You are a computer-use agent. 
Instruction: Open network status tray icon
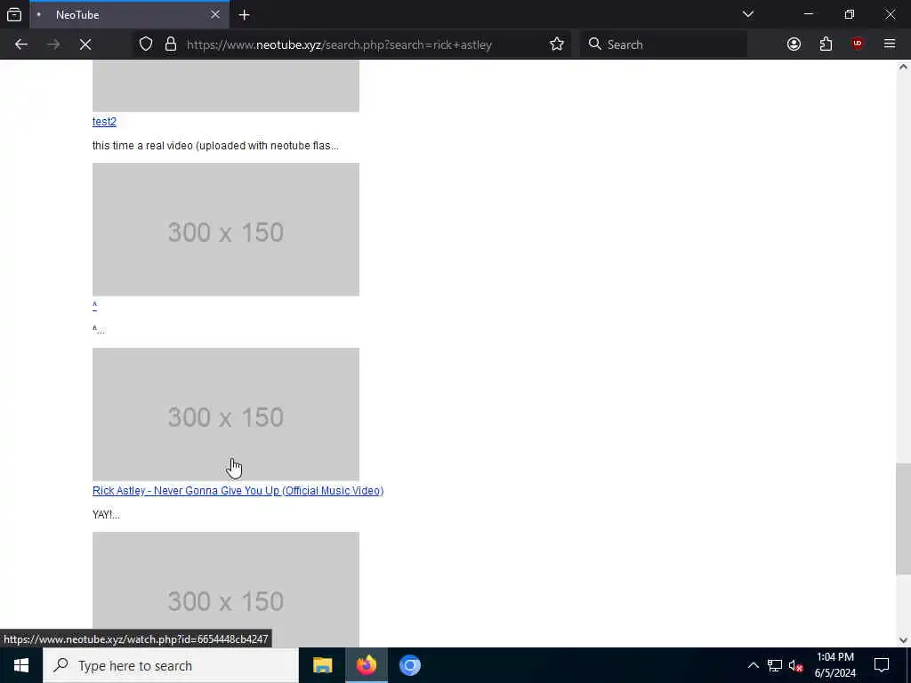775,665
